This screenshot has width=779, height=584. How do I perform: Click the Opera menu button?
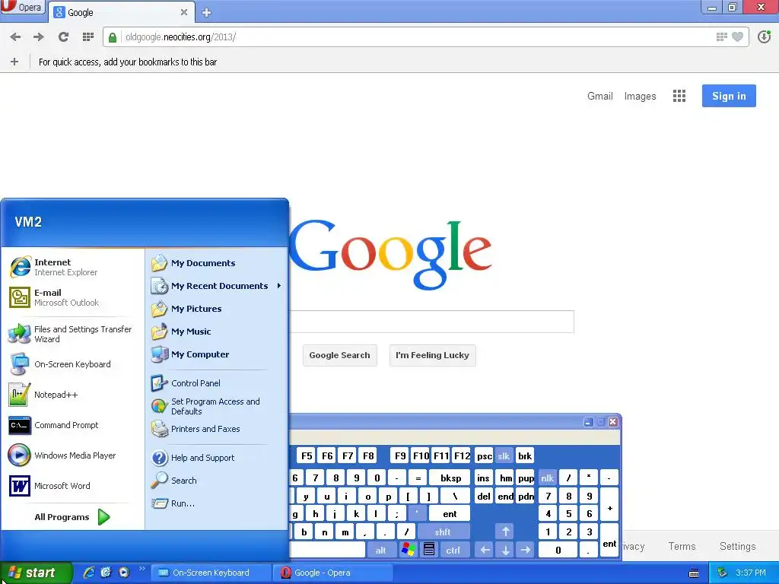pyautogui.click(x=23, y=8)
